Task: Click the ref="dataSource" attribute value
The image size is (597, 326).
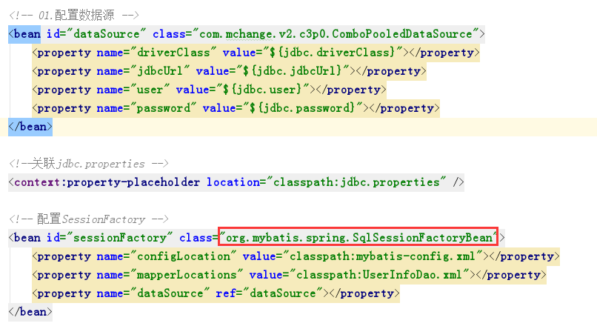Action: [x=283, y=293]
